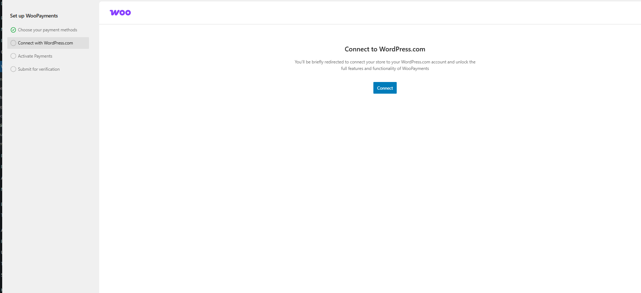
Task: Click 'Set up WooPayments' sidebar title
Action: pos(34,16)
